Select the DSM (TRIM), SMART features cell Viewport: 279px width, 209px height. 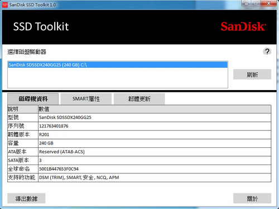coord(155,177)
